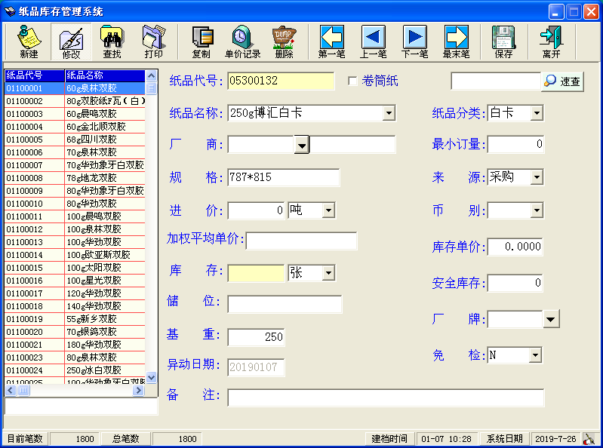Click the 删除 (Delete) toolbar icon
The height and width of the screenshot is (448, 603).
coord(285,41)
